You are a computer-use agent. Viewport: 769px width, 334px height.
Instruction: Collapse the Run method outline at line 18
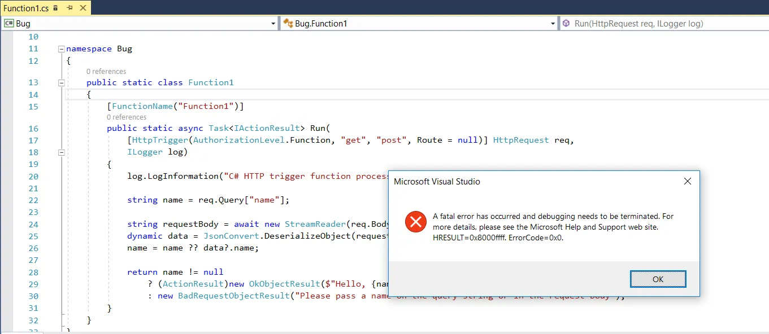(x=61, y=152)
